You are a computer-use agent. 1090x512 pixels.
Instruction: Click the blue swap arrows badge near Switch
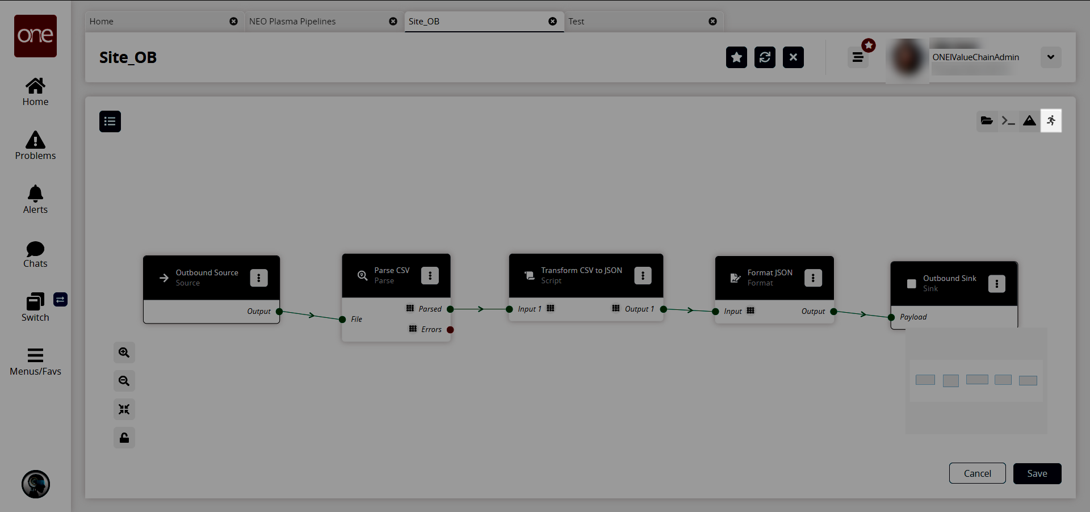tap(60, 300)
